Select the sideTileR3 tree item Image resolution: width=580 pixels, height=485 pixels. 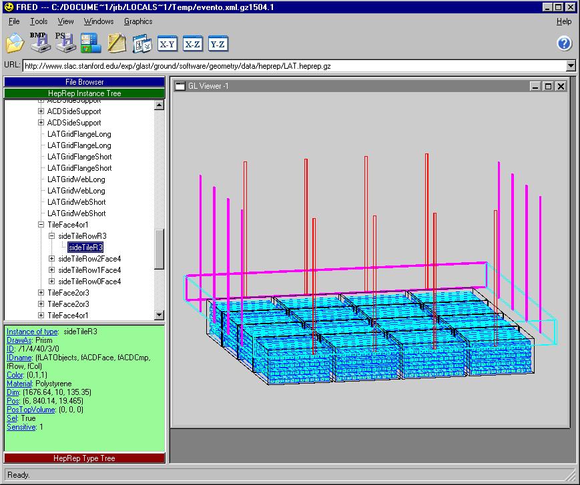click(x=85, y=248)
